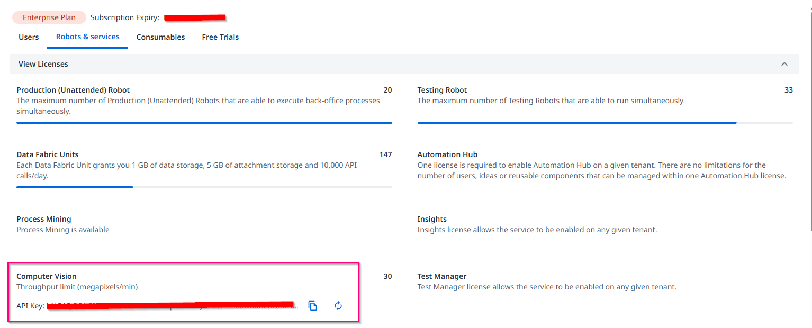812x328 pixels.
Task: Collapse the View Licenses section
Action: pyautogui.click(x=784, y=64)
